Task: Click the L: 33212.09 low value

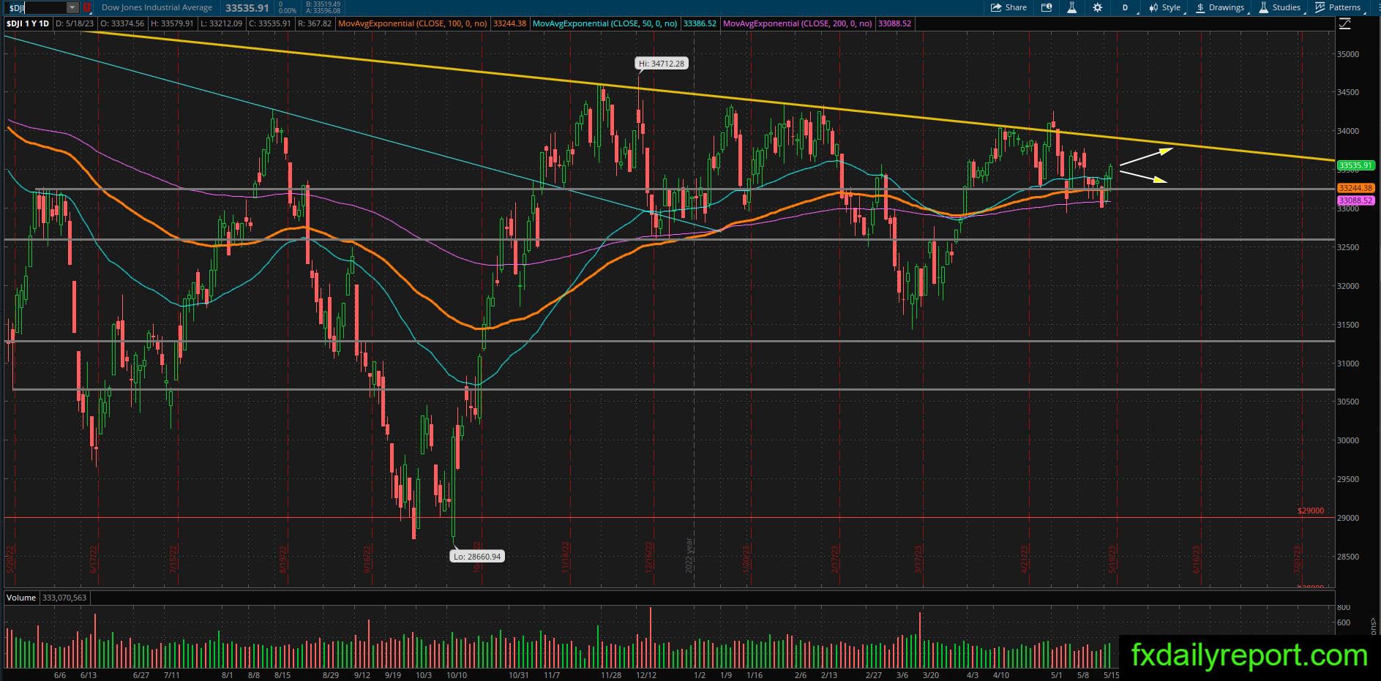Action: click(221, 23)
